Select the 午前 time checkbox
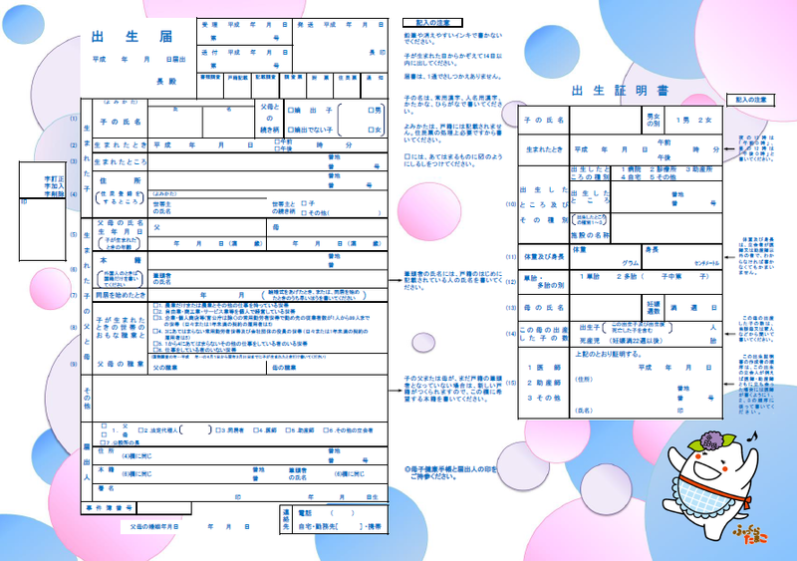The width and height of the screenshot is (797, 561). point(275,141)
